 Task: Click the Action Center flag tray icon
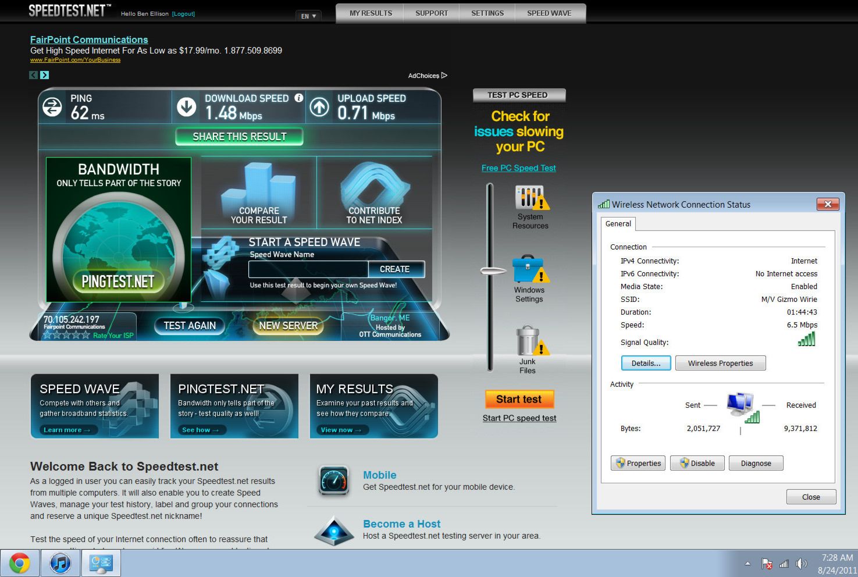[767, 564]
